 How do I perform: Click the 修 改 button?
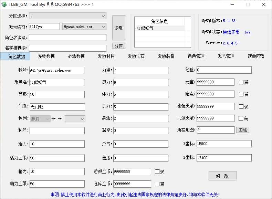tap(222, 176)
